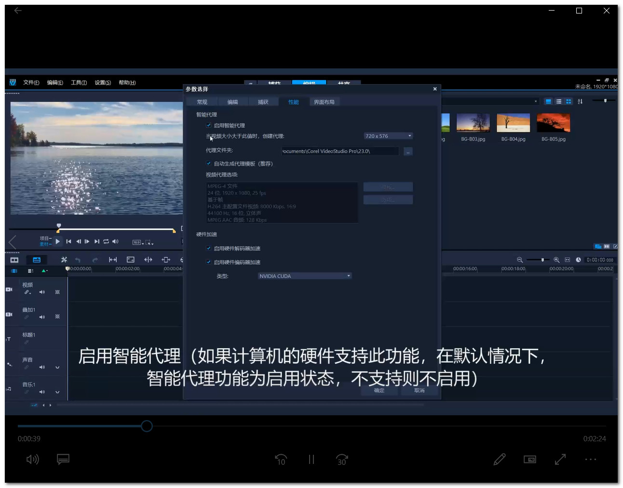The height and width of the screenshot is (488, 623).
Task: Open the 帮助(H) menu
Action: click(x=127, y=82)
